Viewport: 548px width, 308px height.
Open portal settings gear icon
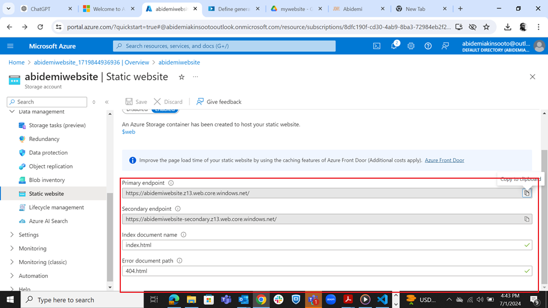click(411, 46)
